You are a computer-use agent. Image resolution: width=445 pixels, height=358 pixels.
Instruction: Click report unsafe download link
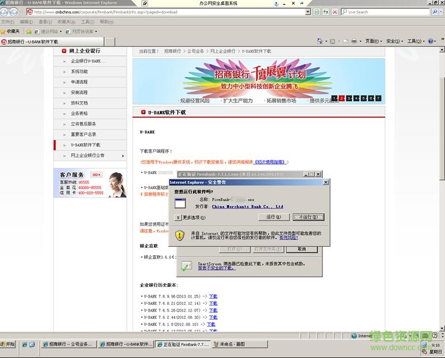click(216, 268)
